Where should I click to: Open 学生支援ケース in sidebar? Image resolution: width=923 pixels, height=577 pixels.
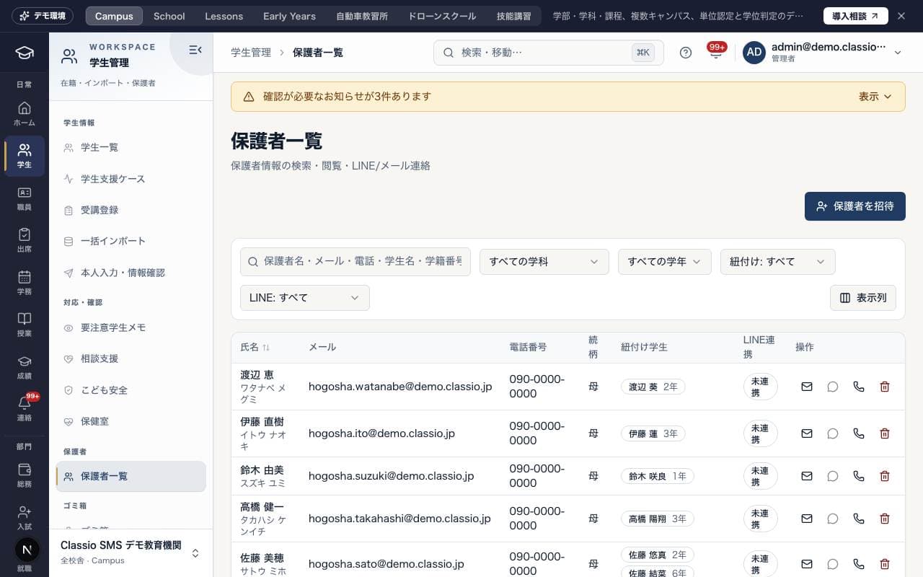click(131, 179)
